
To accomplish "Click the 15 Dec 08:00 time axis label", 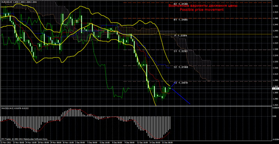I will [167, 143].
